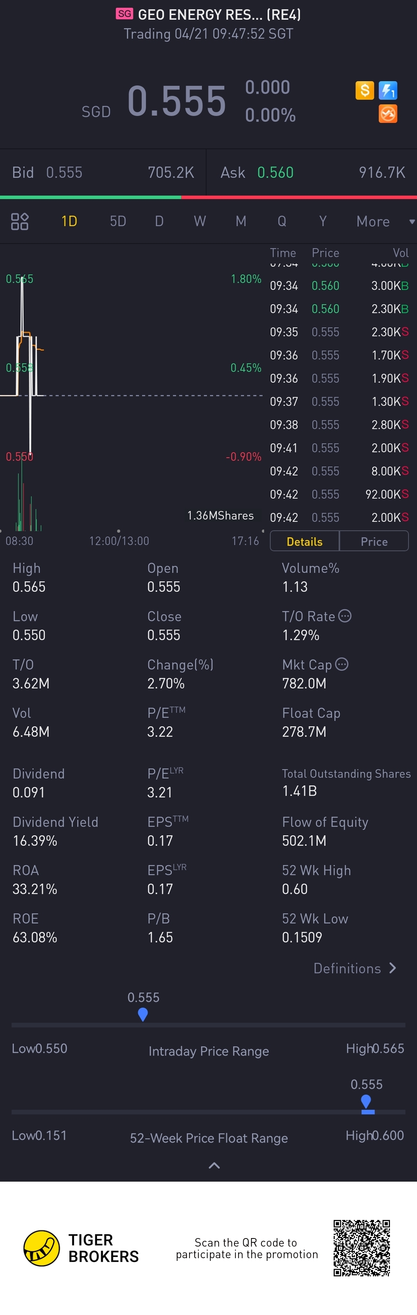Screen dimensions: 417x1315
Task: Select the 1D chart period
Action: (69, 221)
